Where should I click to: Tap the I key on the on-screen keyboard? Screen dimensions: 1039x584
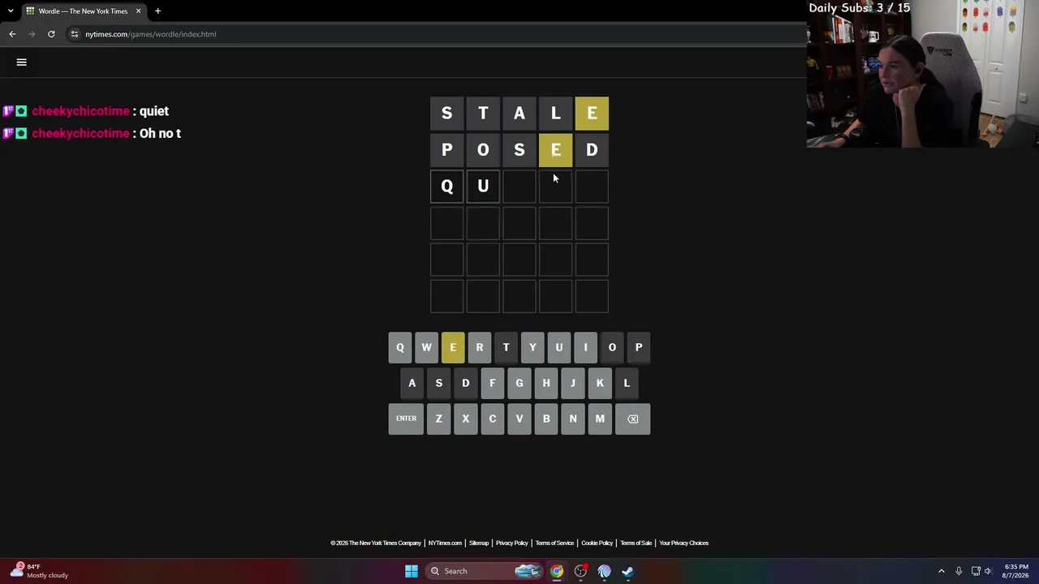point(585,347)
